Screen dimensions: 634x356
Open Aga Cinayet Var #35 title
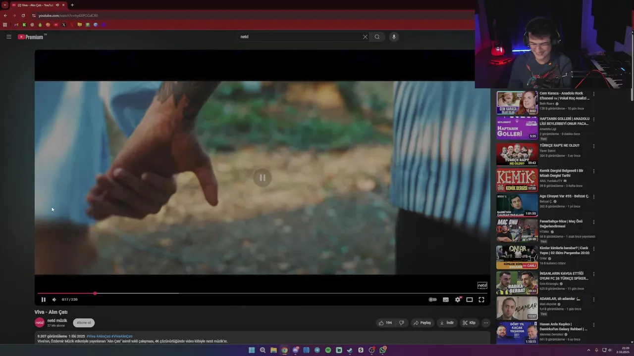pos(564,196)
